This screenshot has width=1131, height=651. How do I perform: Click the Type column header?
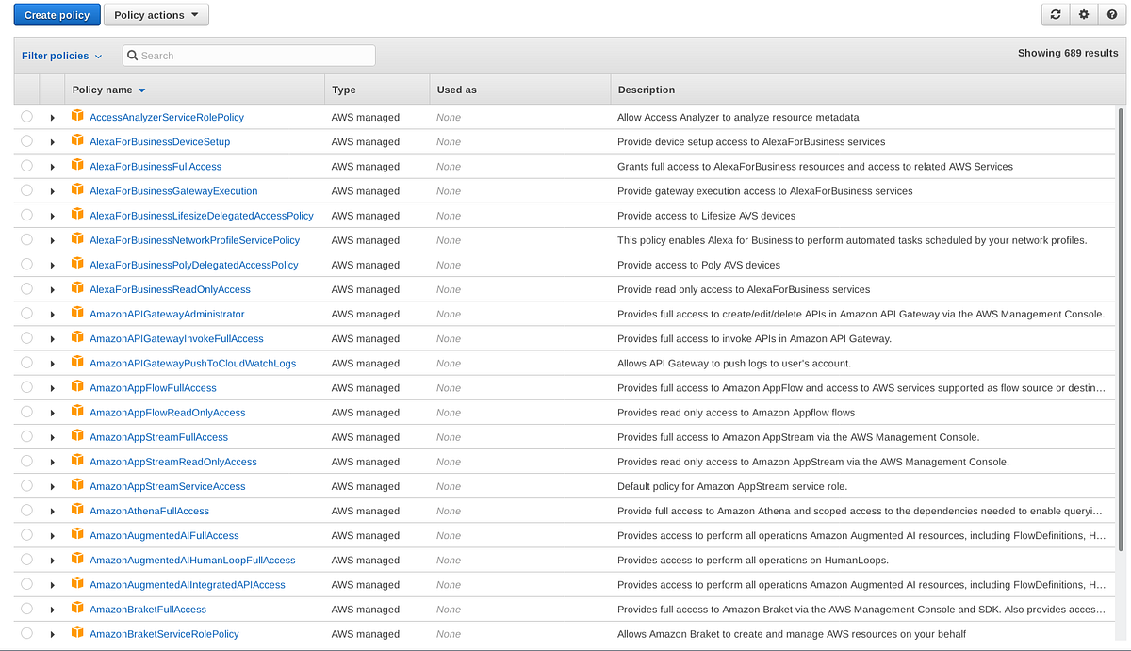pyautogui.click(x=343, y=89)
